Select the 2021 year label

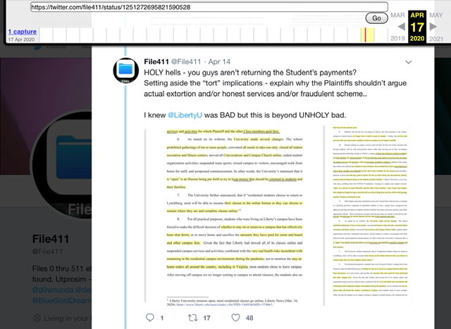tap(436, 39)
